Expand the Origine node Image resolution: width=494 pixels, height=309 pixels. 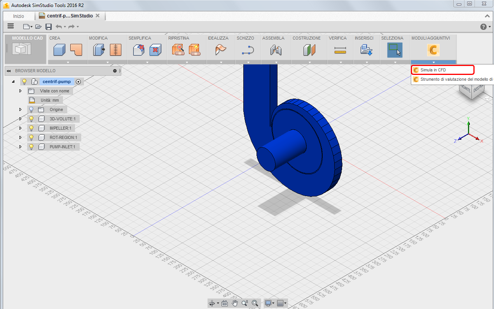click(20, 109)
